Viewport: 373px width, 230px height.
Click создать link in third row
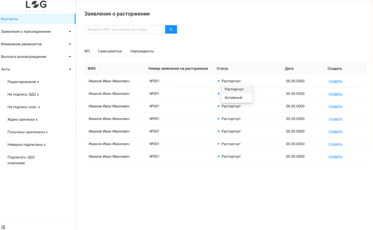(x=335, y=106)
